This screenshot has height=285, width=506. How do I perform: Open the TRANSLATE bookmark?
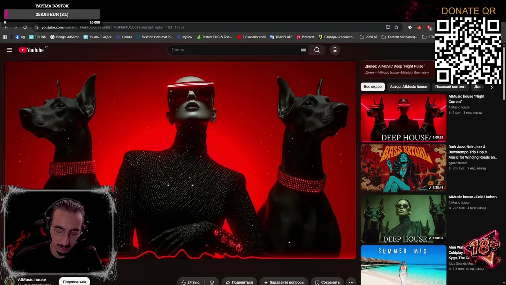(281, 37)
